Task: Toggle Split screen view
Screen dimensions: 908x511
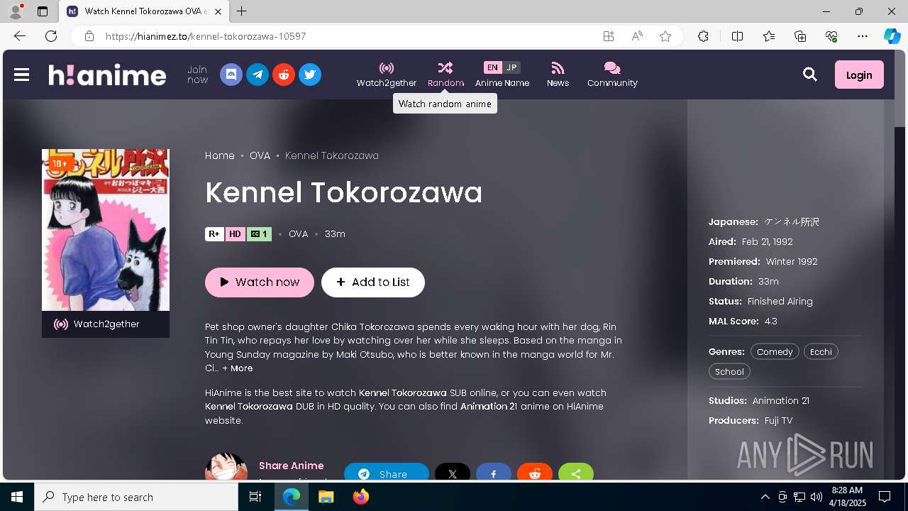Action: click(737, 36)
